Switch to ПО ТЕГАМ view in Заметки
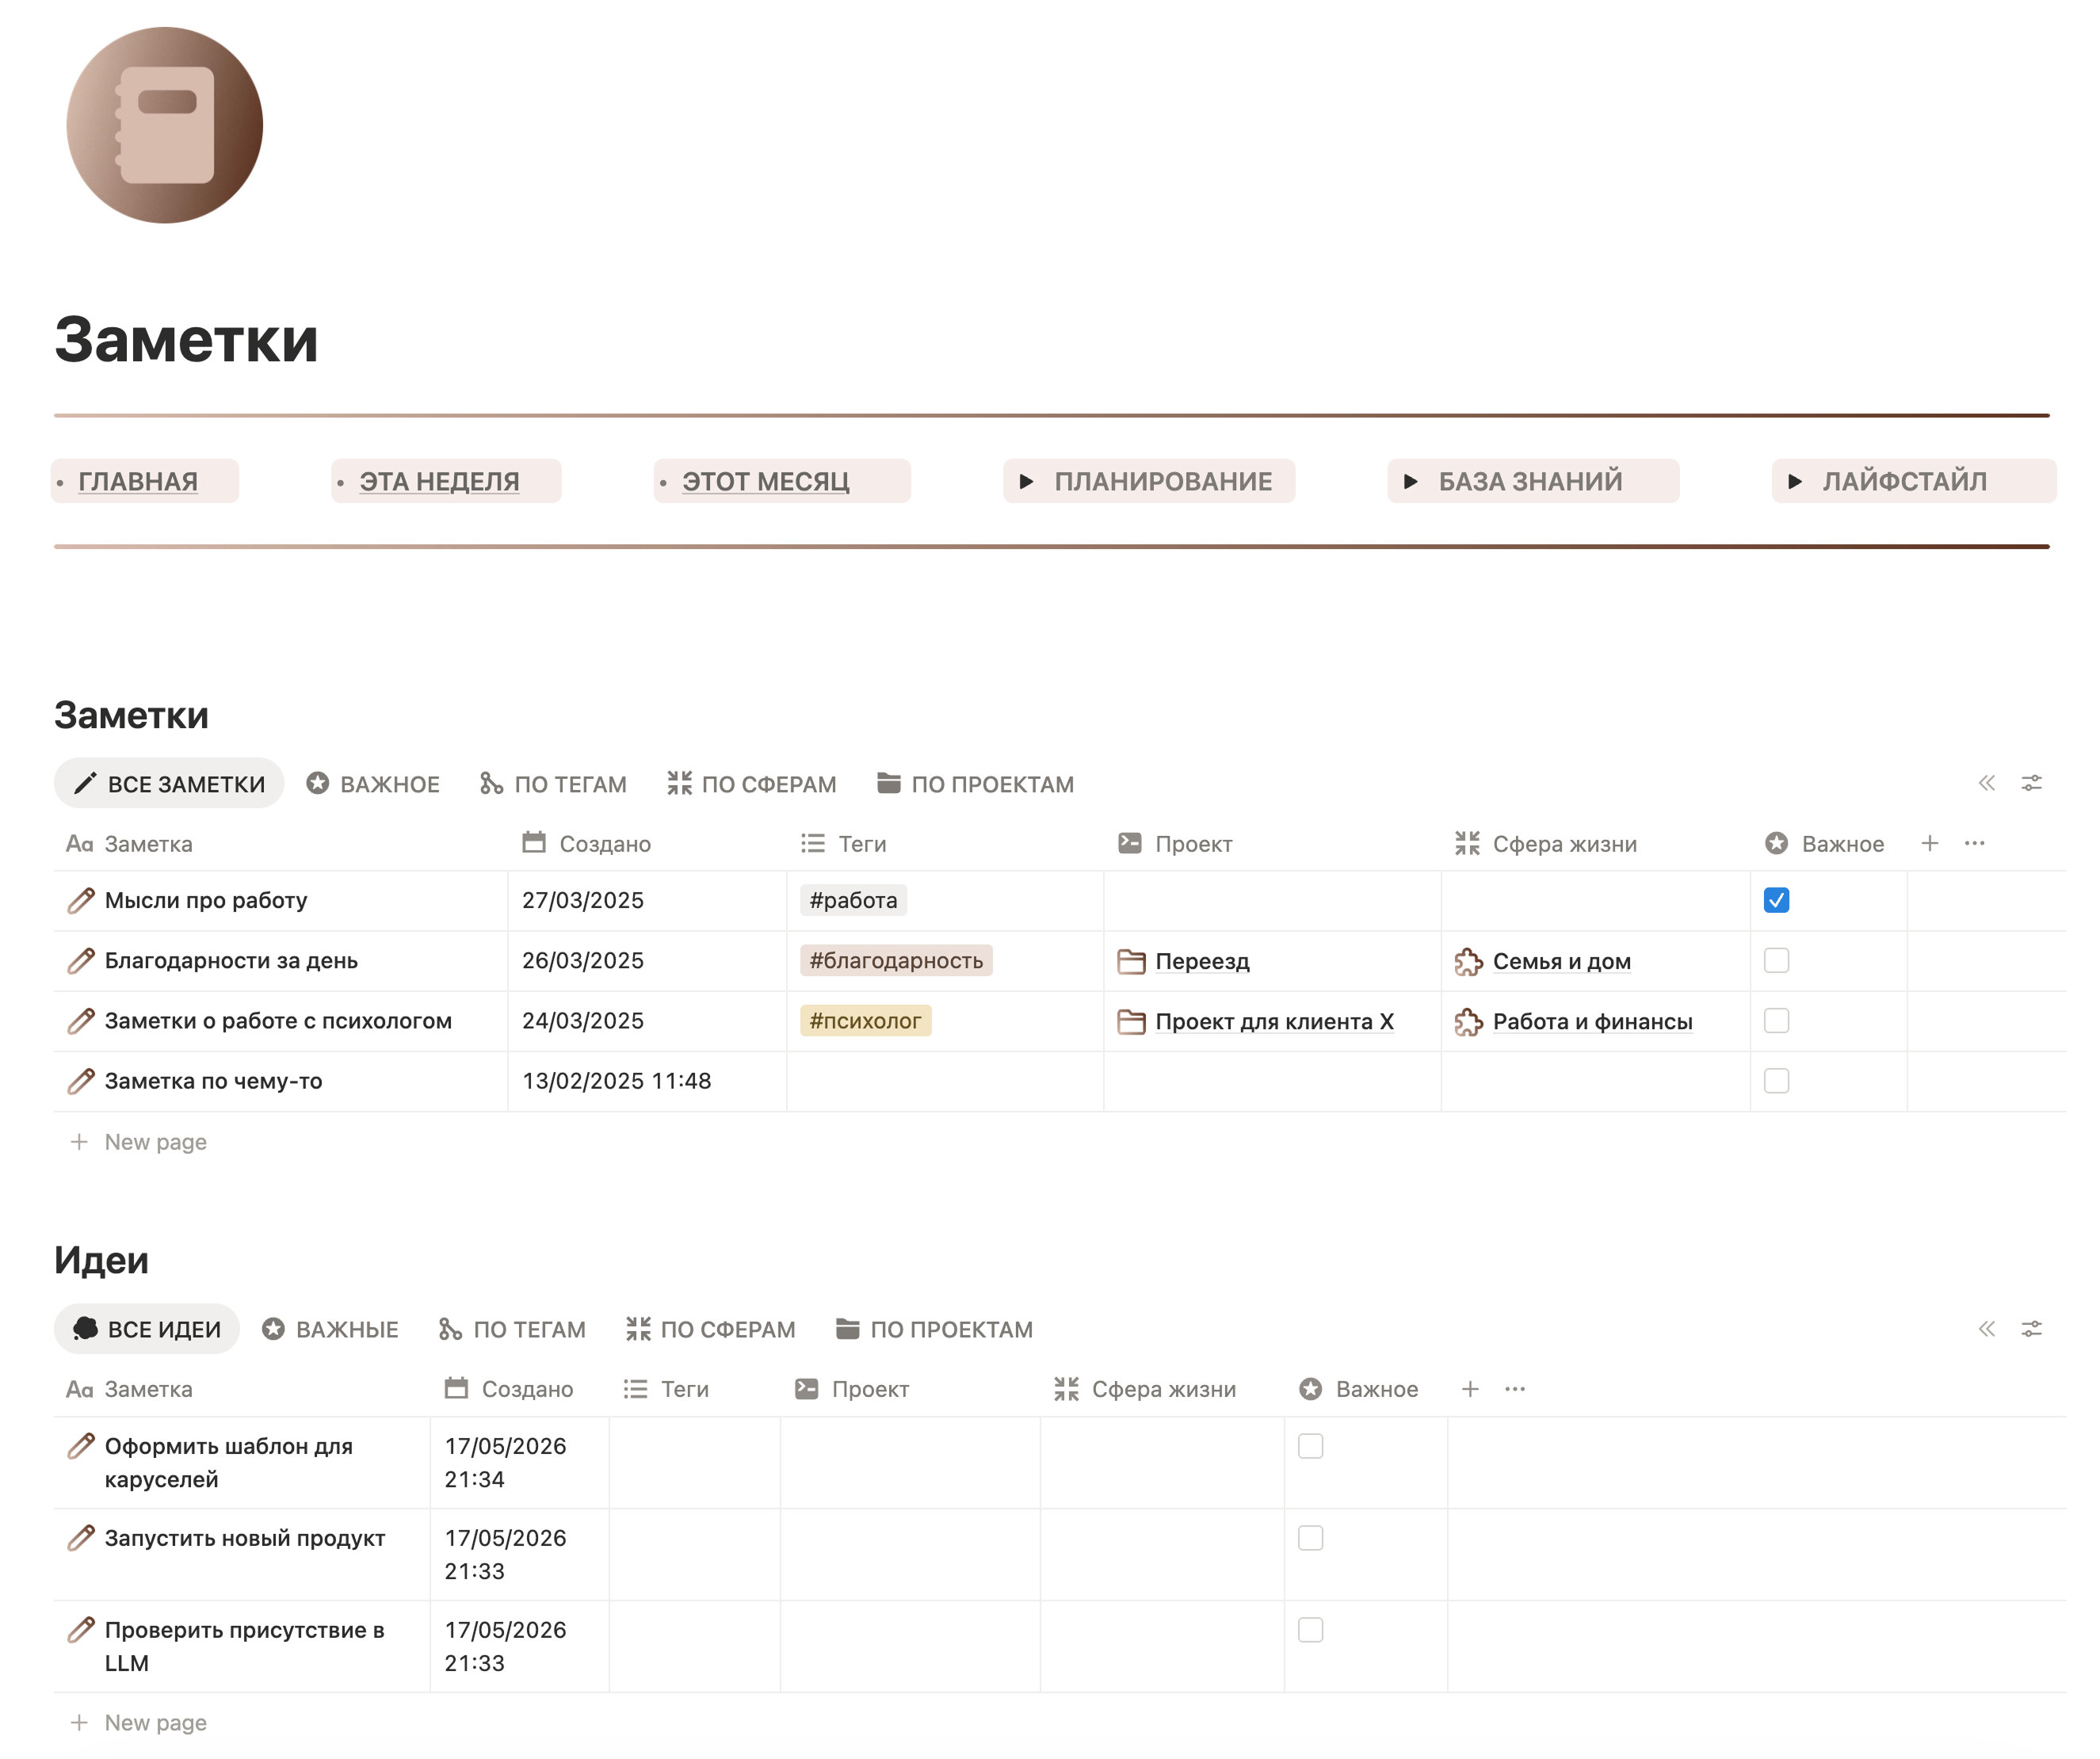 pyautogui.click(x=553, y=783)
